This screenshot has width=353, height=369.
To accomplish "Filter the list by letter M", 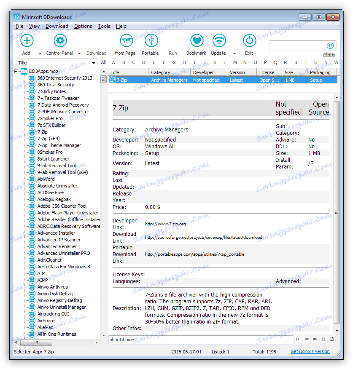I will [x=235, y=62].
